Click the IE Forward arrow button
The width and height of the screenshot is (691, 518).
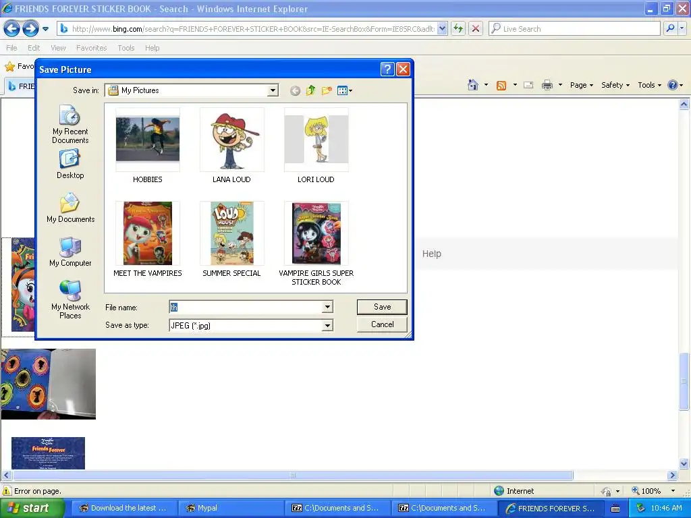point(30,29)
